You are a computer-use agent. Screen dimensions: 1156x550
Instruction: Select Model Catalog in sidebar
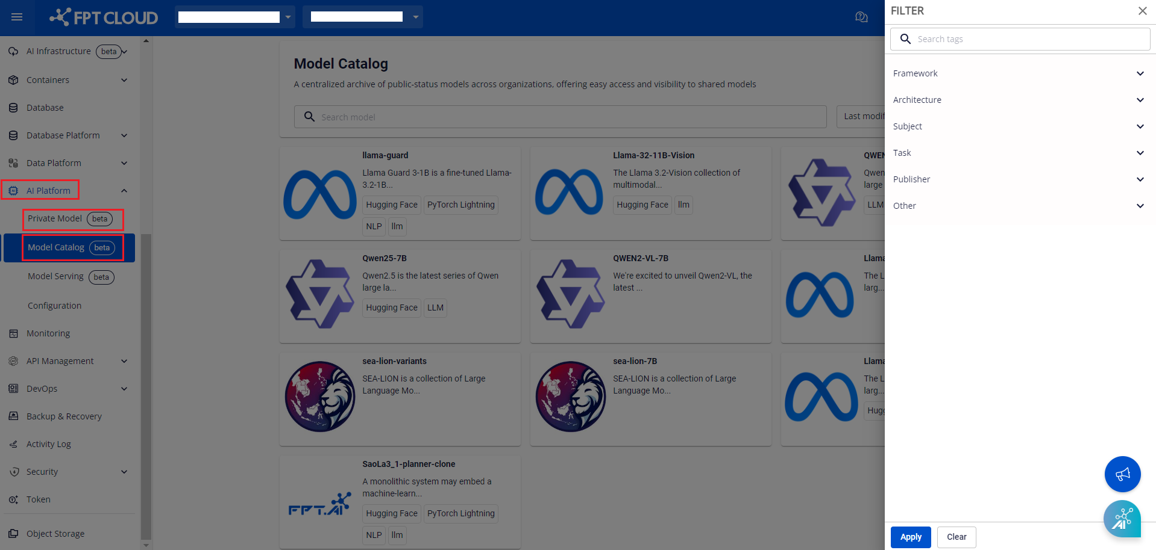tap(70, 247)
